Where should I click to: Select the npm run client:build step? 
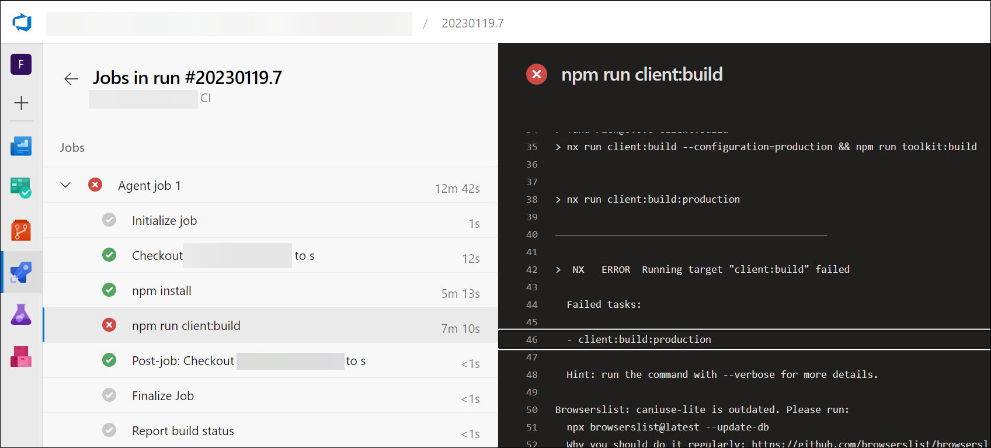270,325
